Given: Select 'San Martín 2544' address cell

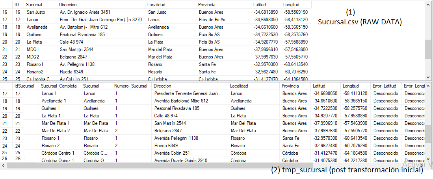Looking at the screenshot, I should click(x=190, y=123).
